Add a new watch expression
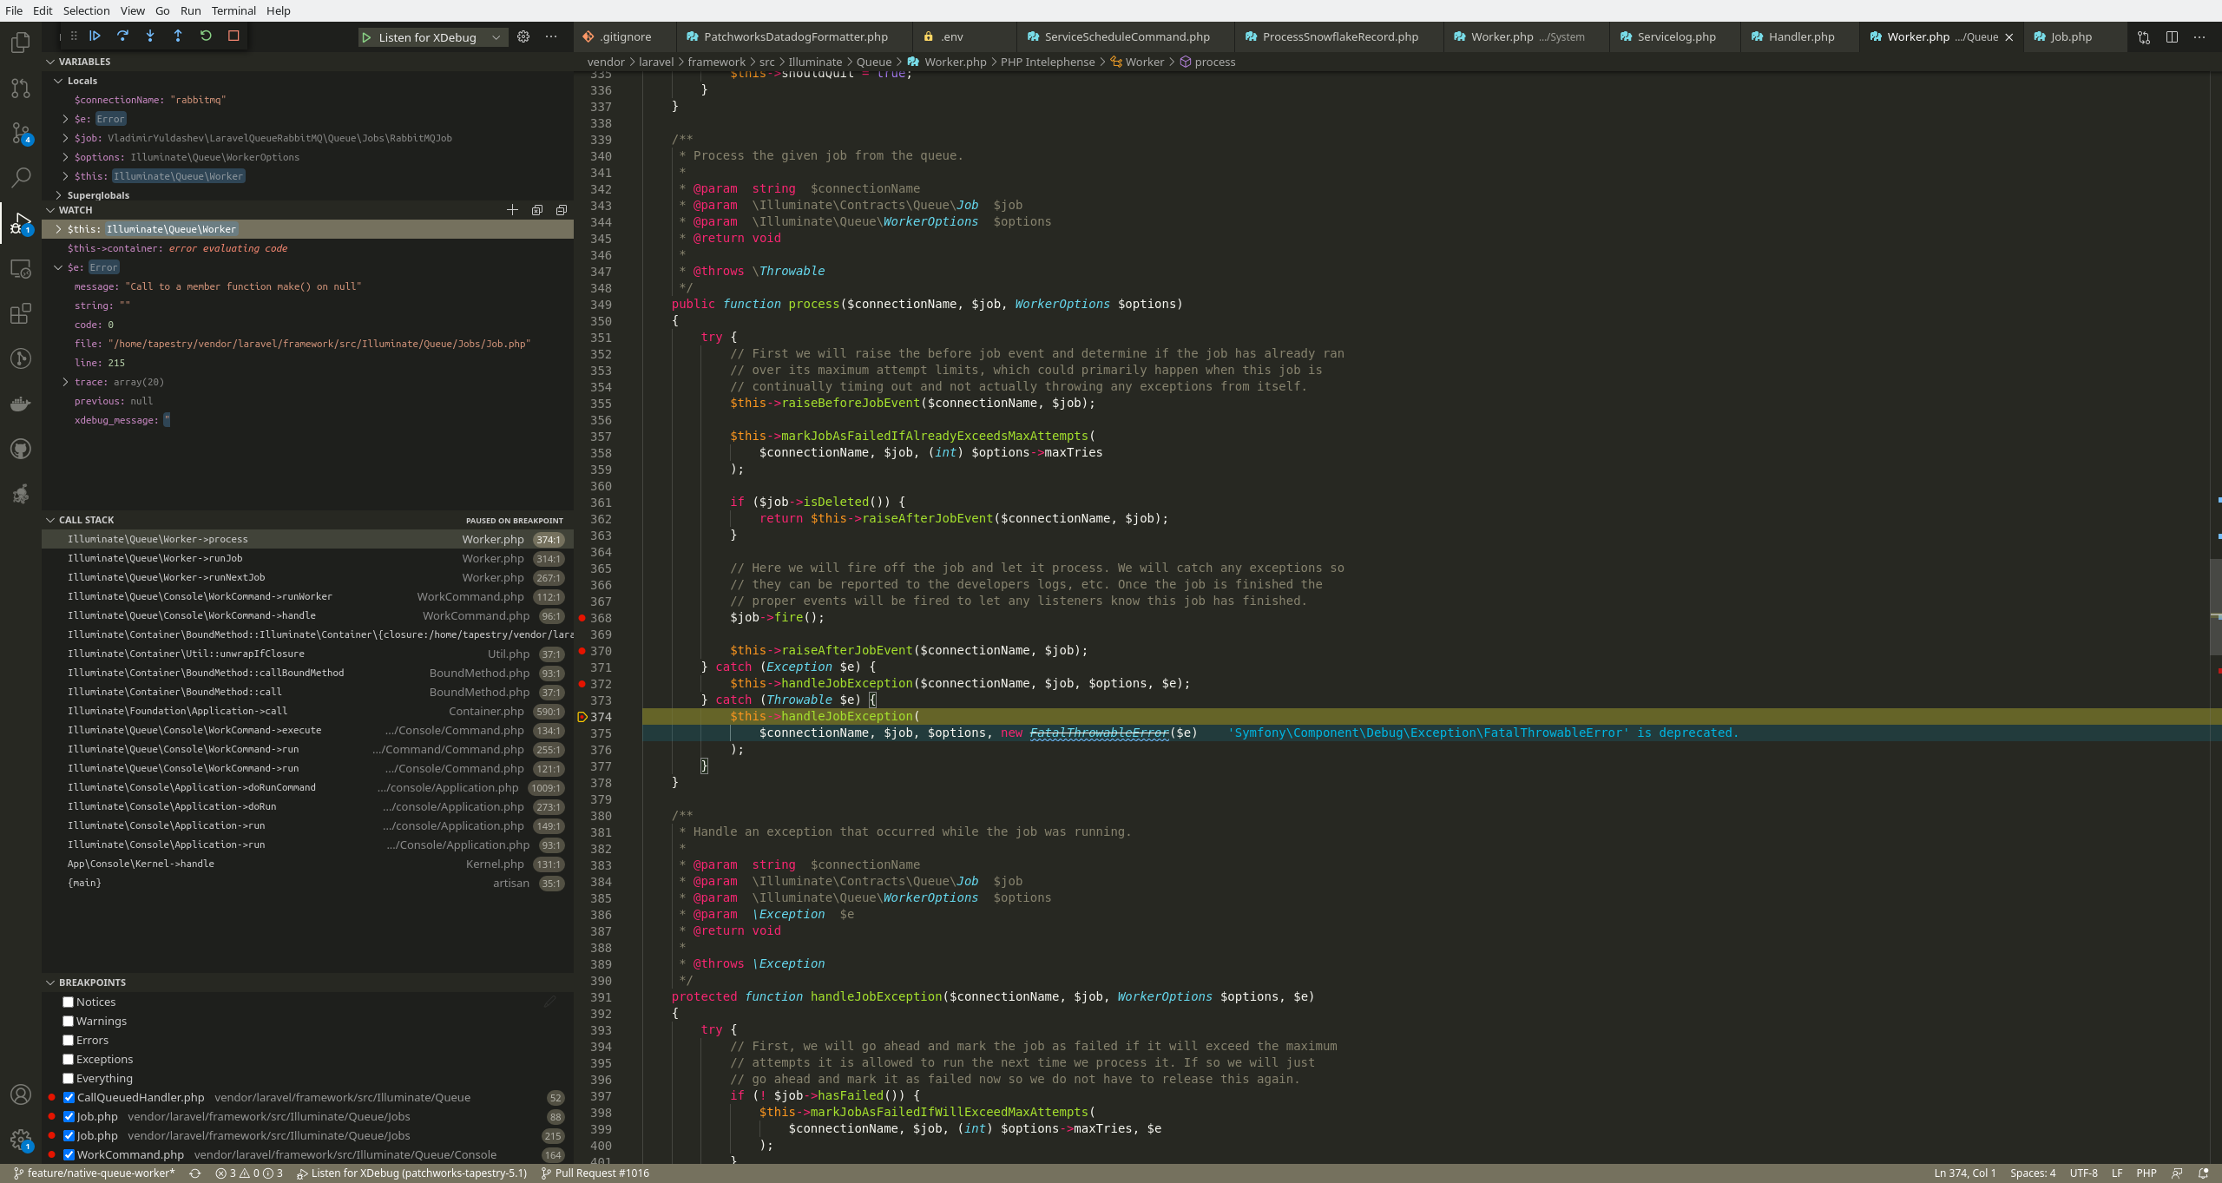 pyautogui.click(x=512, y=210)
